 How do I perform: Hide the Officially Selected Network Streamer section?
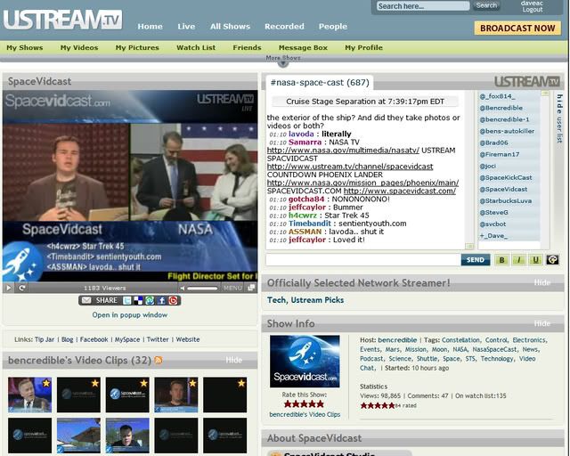point(542,282)
